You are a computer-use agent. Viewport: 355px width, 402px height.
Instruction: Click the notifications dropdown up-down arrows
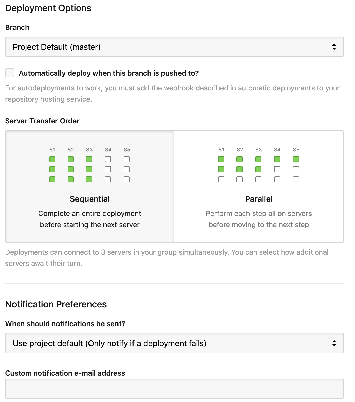point(334,343)
